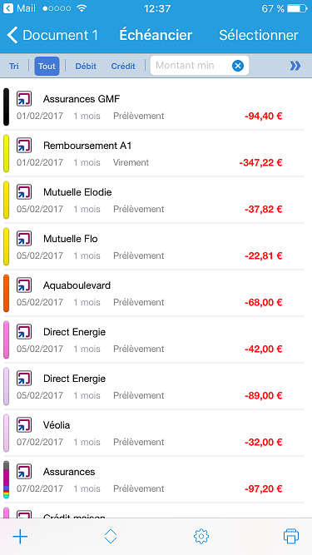Tap the Sélectionner button
The image size is (312, 555).
pos(259,35)
